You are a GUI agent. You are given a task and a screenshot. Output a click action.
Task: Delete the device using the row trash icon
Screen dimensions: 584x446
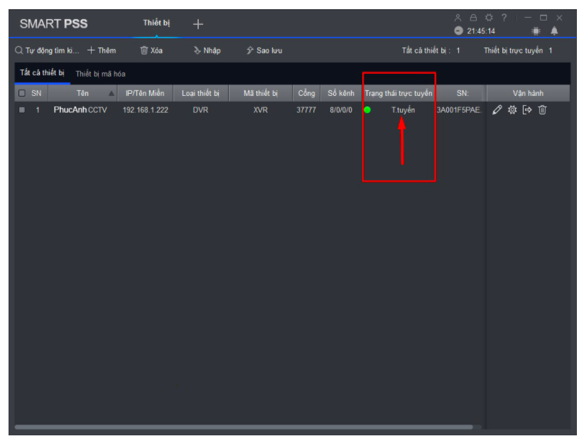pos(542,110)
